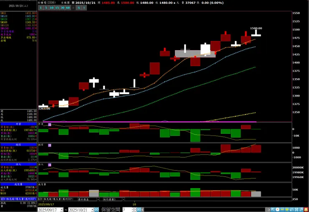Click the horizontal scrollbar right arrow

pyautogui.click(x=269, y=209)
